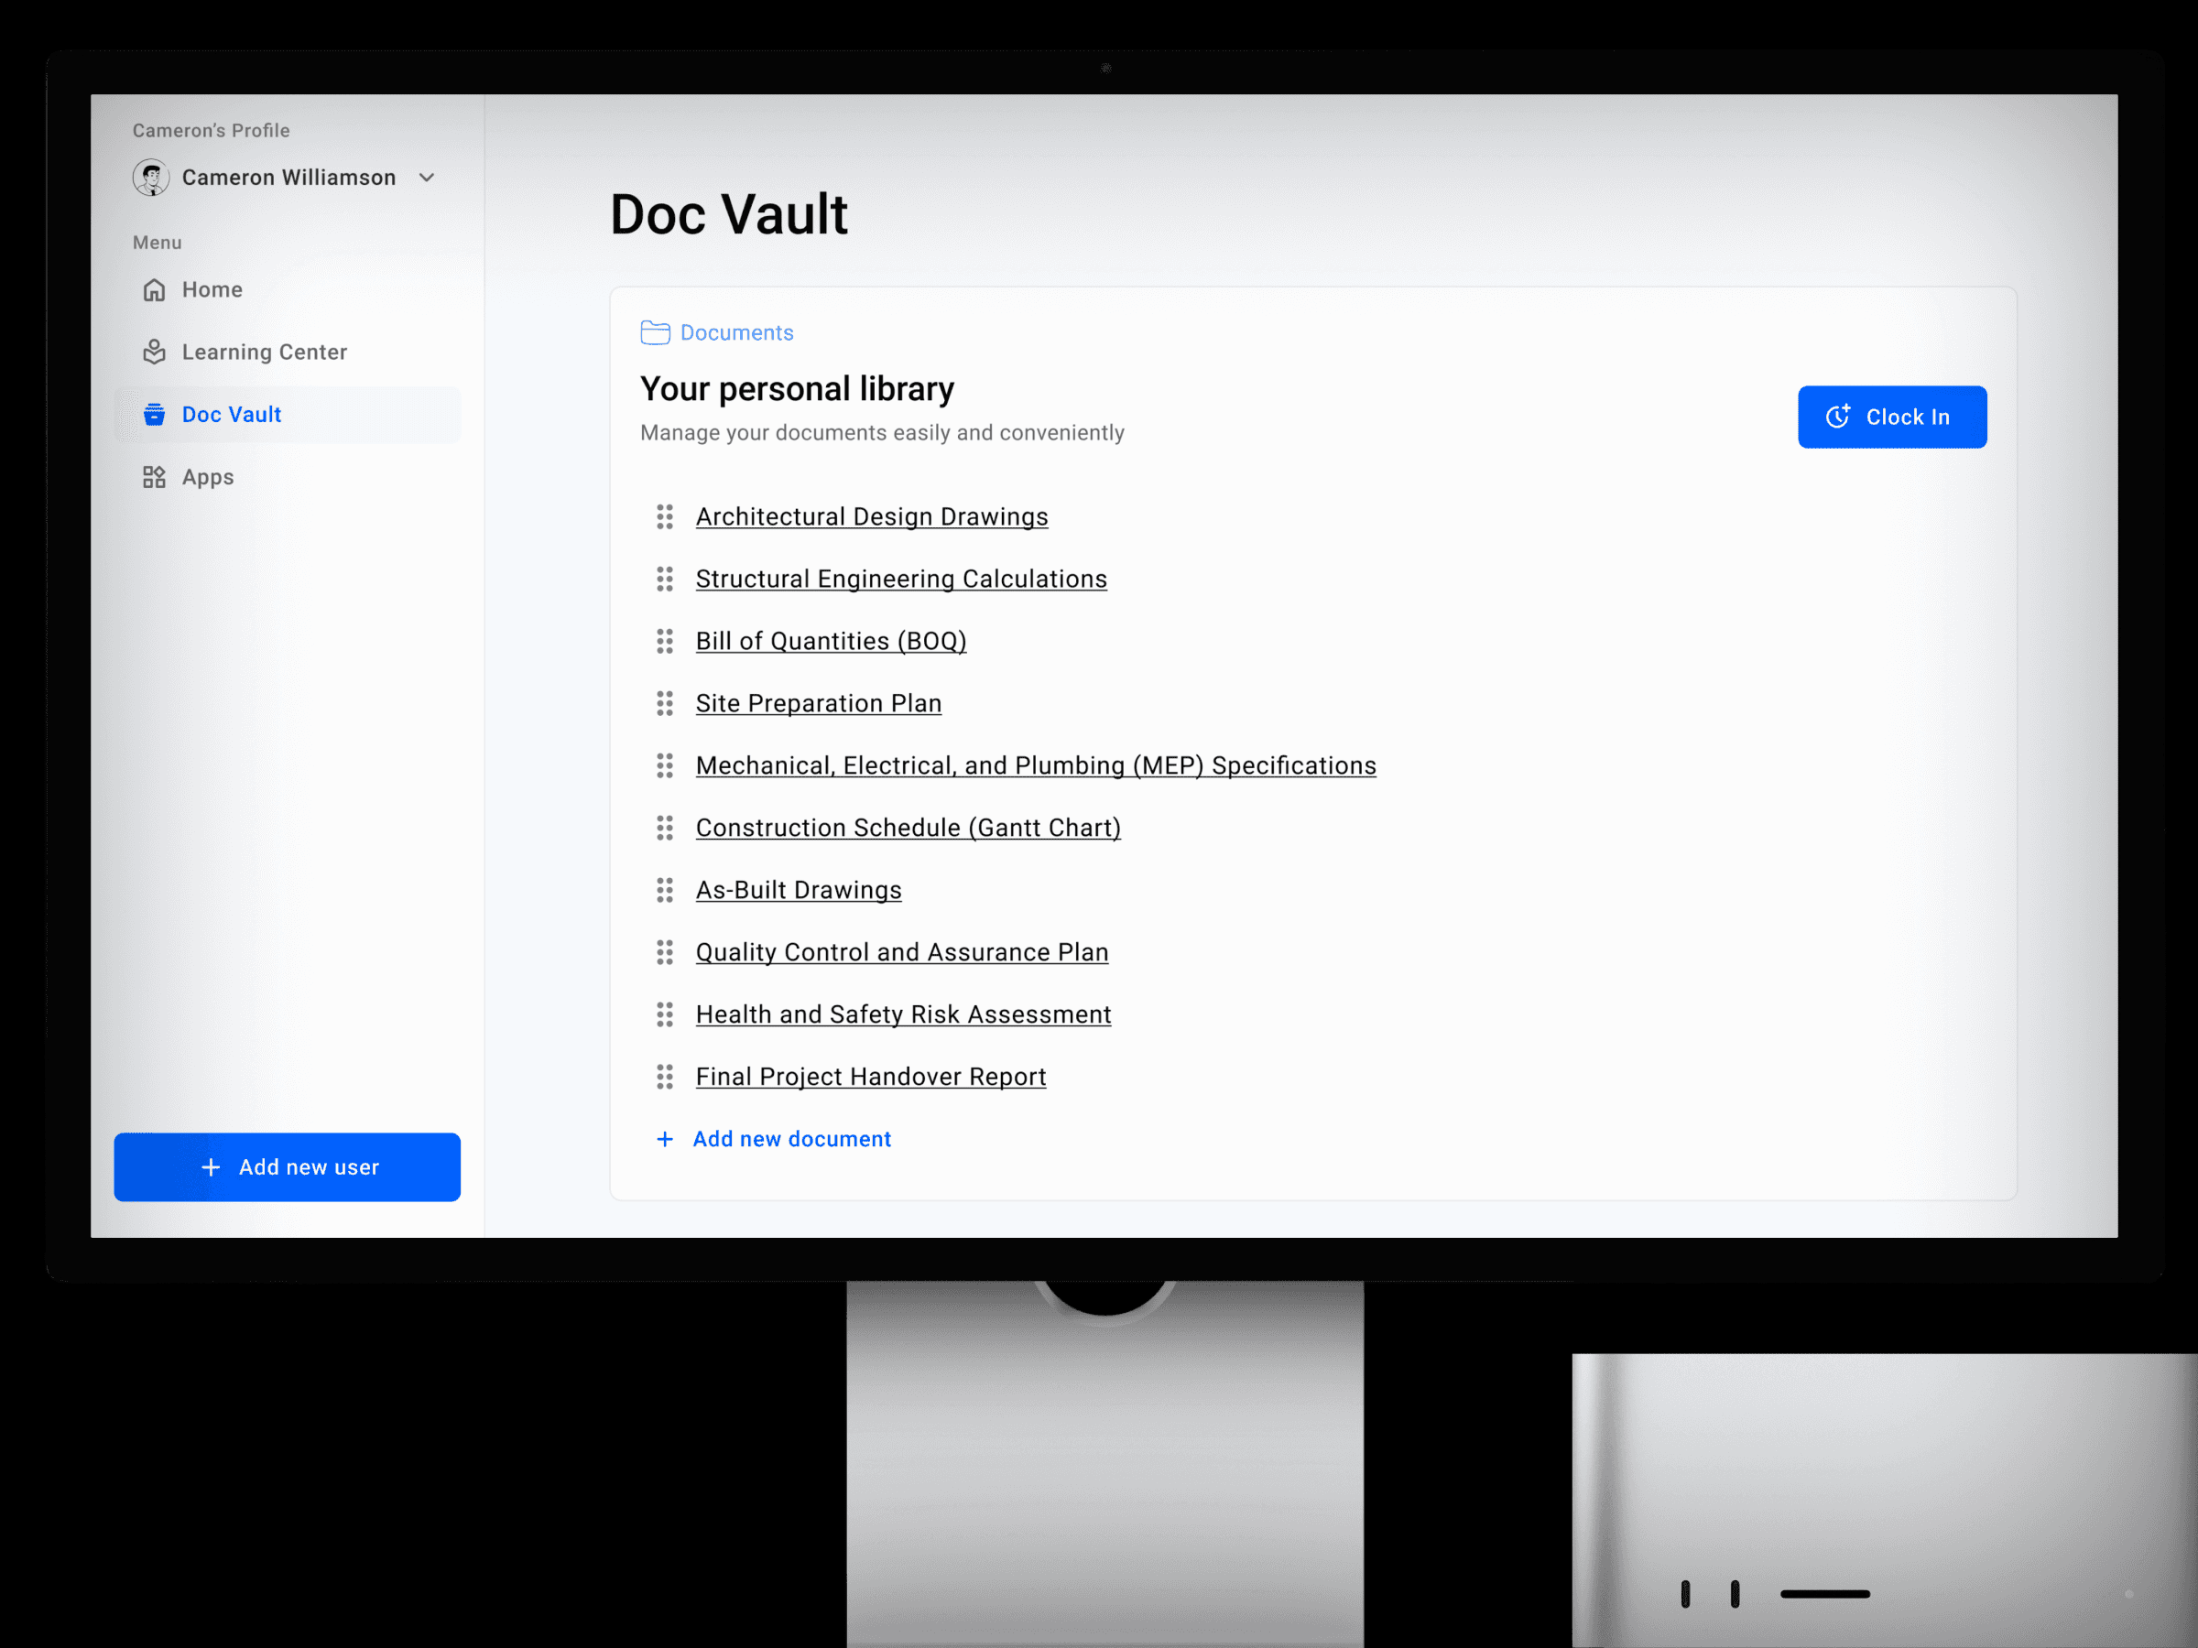The width and height of the screenshot is (2198, 1648).
Task: Click the Documents folder icon
Action: (656, 332)
